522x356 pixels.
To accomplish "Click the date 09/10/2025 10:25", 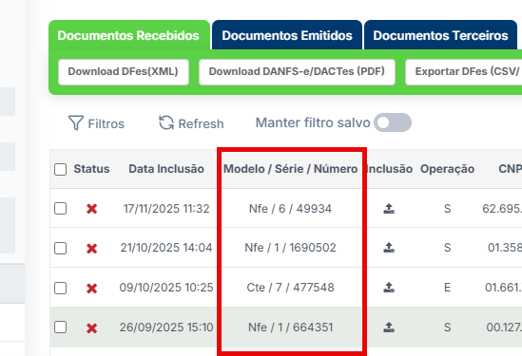I will pyautogui.click(x=166, y=288).
